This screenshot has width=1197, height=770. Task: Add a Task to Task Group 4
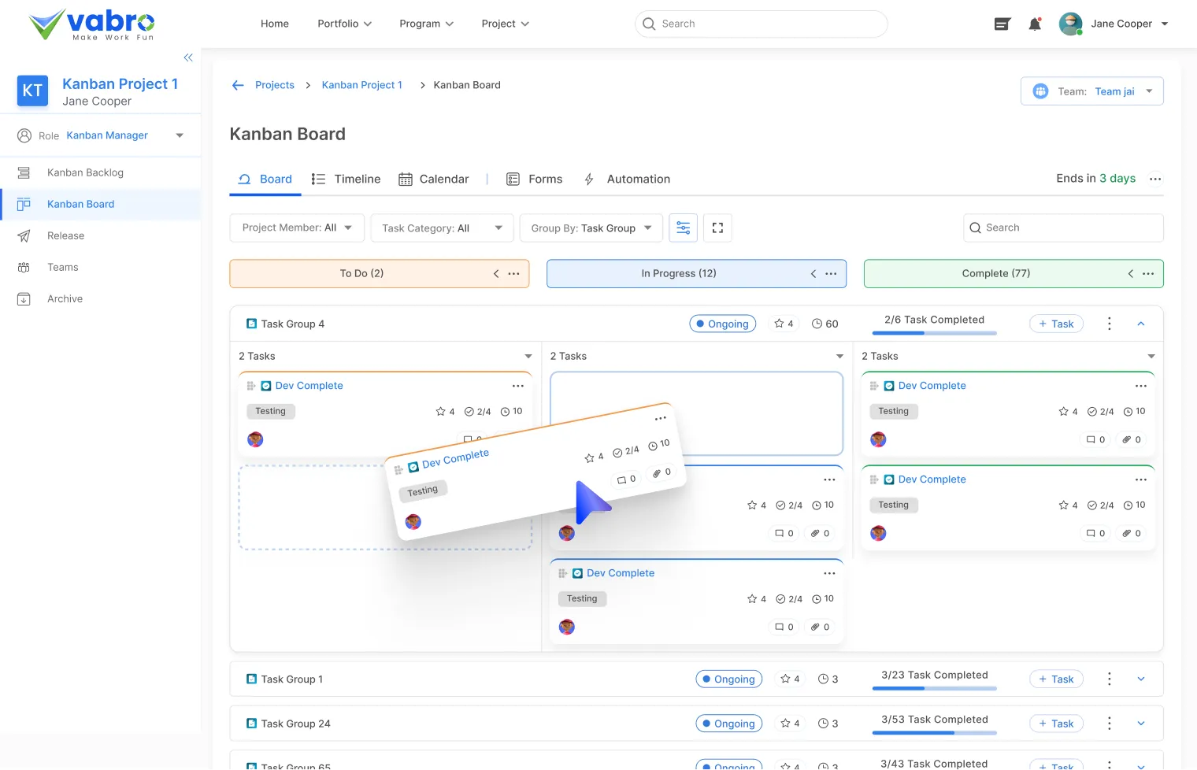[1056, 324]
